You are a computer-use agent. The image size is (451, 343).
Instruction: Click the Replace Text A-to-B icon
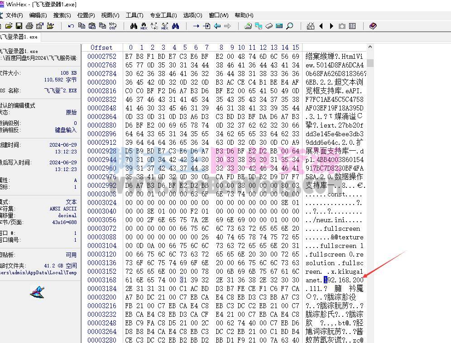click(154, 26)
